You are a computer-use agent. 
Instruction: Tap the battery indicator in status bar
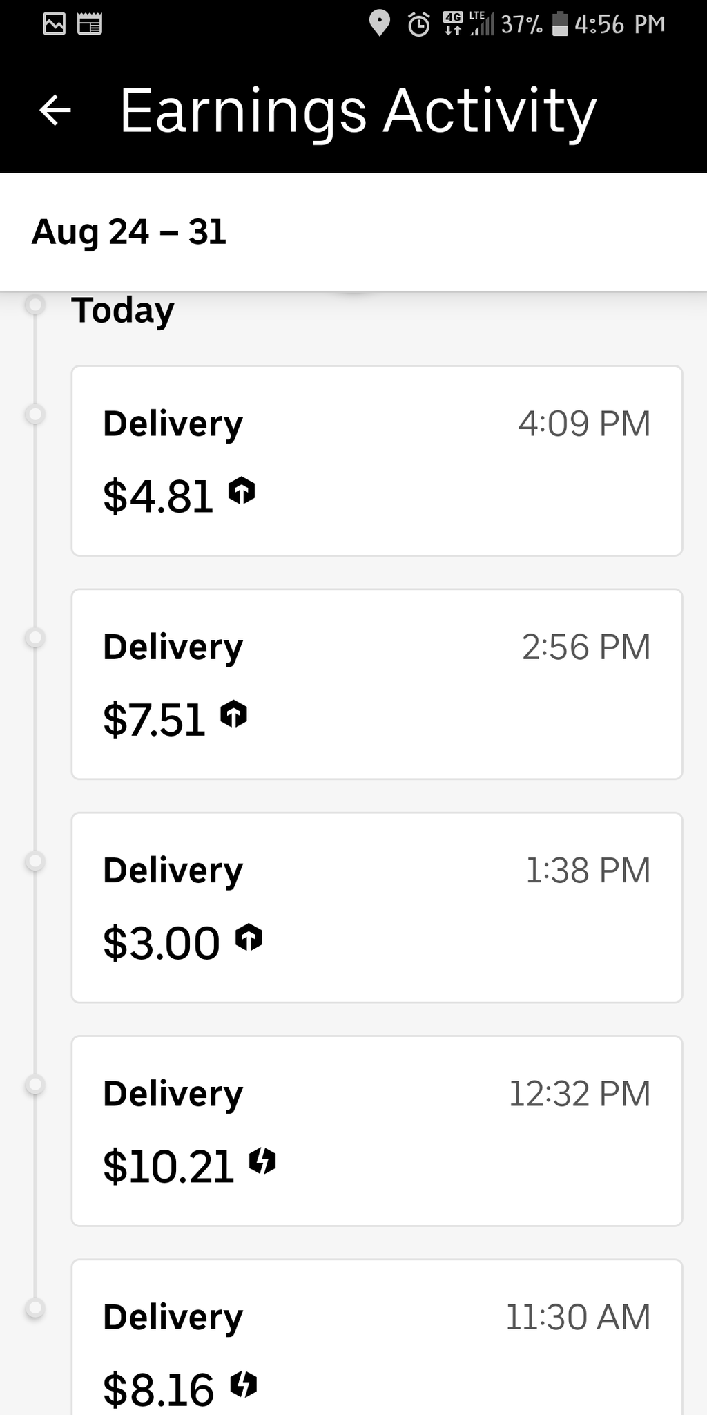560,24
